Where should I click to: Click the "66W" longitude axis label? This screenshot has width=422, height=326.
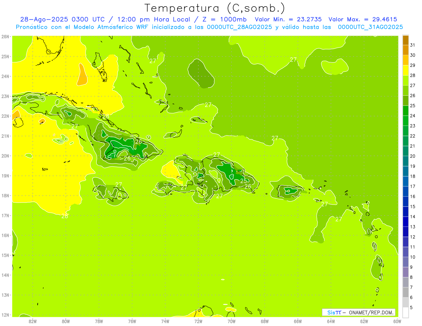click(x=298, y=321)
